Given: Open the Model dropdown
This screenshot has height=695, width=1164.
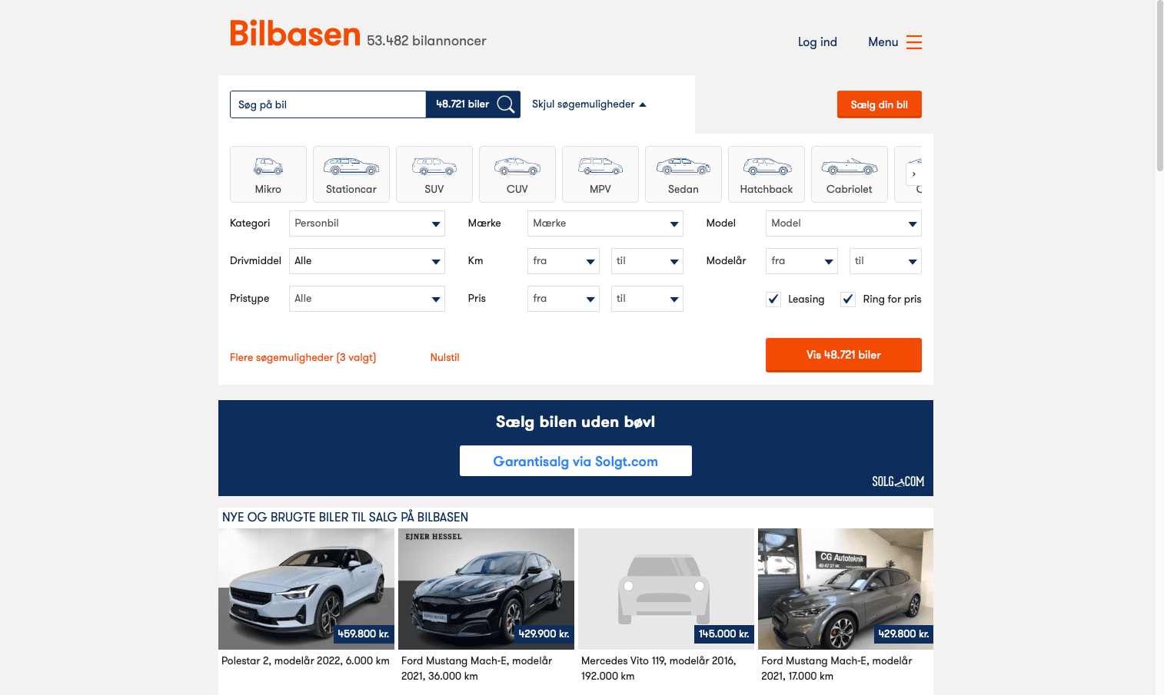Looking at the screenshot, I should pos(843,223).
